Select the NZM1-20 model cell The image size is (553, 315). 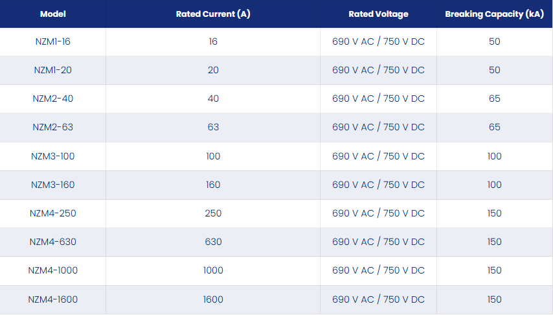(53, 70)
